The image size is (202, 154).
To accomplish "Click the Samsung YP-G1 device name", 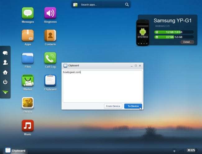I will tap(172, 20).
